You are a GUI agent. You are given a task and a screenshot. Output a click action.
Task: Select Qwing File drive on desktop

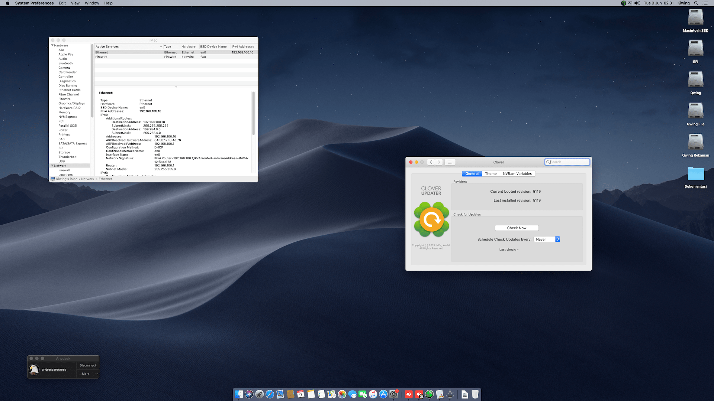pyautogui.click(x=695, y=114)
